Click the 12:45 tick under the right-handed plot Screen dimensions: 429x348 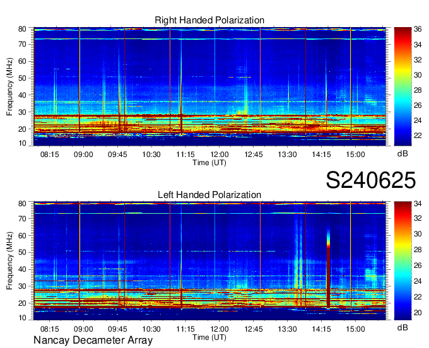tap(254, 154)
